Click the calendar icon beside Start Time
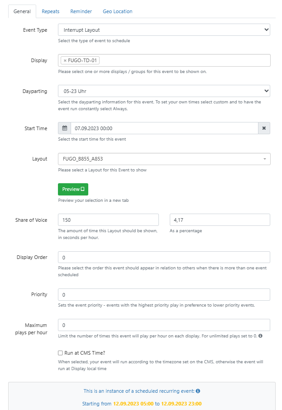Screen dimensions: 282x410 pyautogui.click(x=64, y=128)
